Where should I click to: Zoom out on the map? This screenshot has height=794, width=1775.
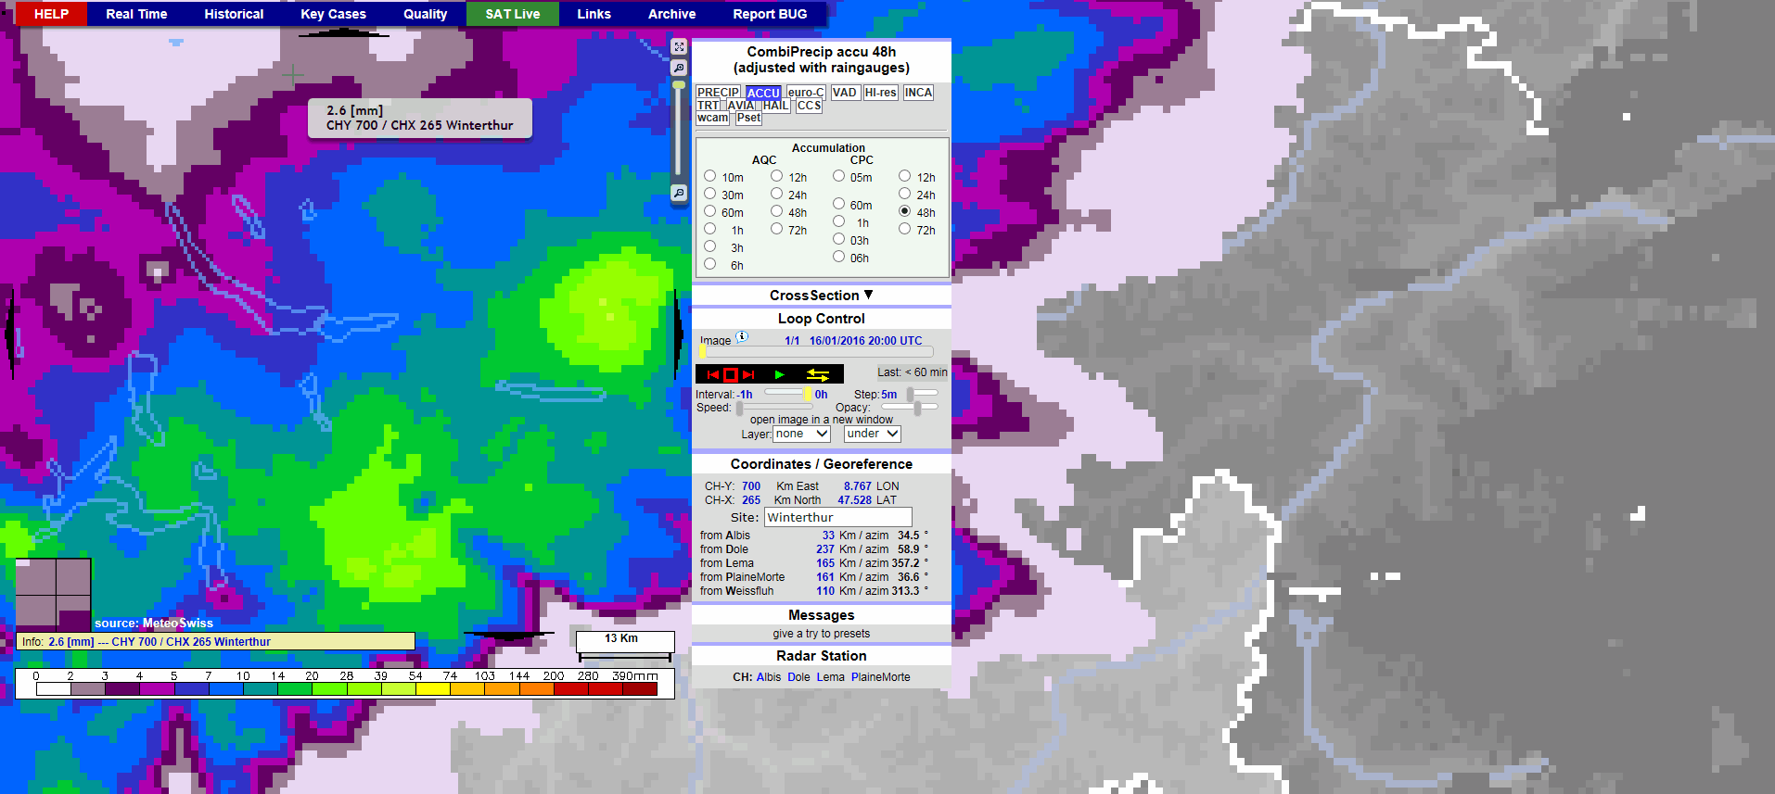pyautogui.click(x=679, y=193)
